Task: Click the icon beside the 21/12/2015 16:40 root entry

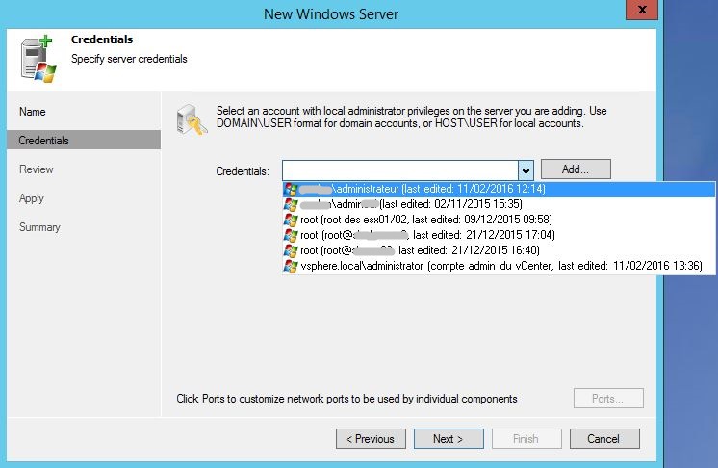Action: (x=291, y=250)
